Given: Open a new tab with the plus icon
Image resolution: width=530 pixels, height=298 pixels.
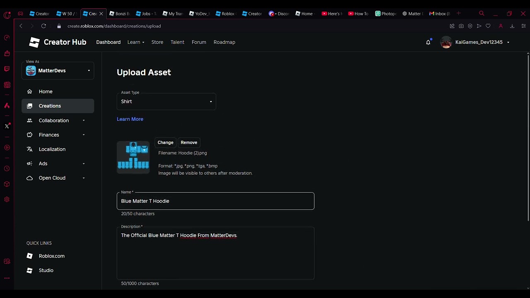Looking at the screenshot, I should click(x=458, y=14).
